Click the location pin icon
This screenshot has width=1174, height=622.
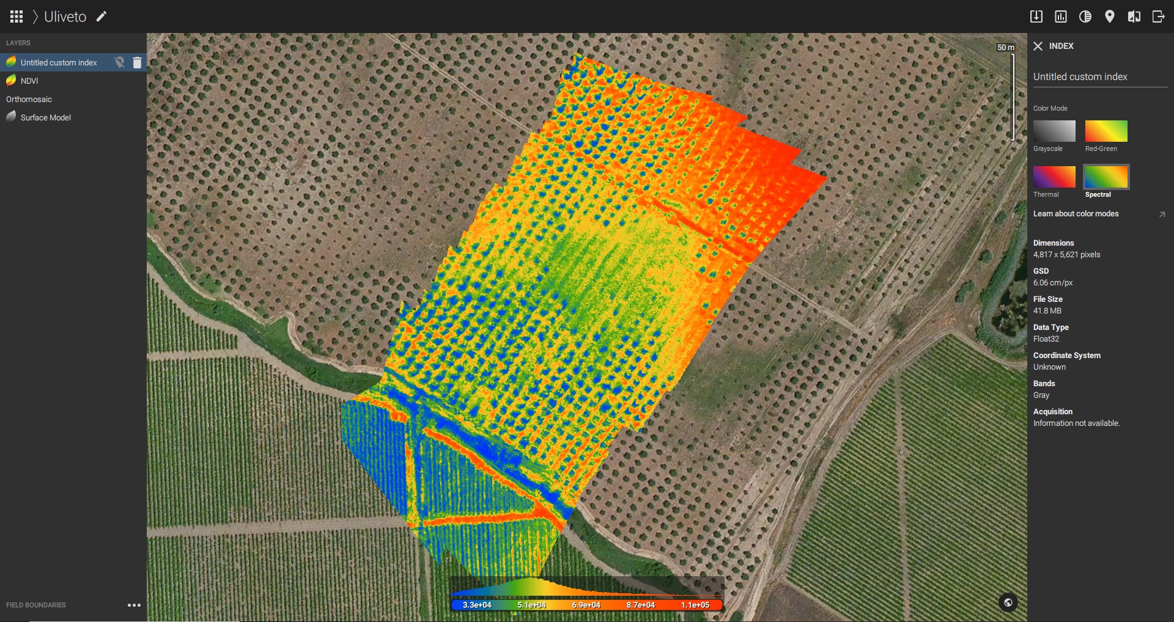tap(1110, 16)
